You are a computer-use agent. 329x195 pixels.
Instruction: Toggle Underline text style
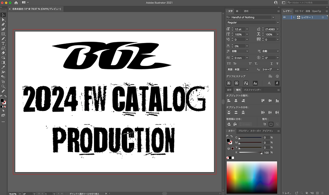272,64
